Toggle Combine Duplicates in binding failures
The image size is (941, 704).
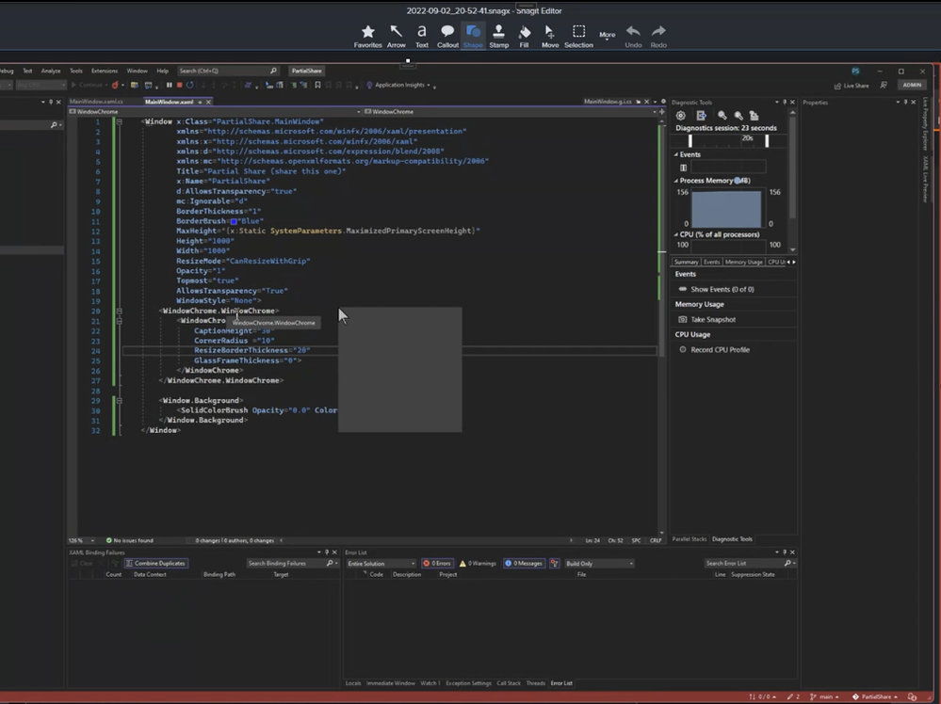pyautogui.click(x=155, y=563)
